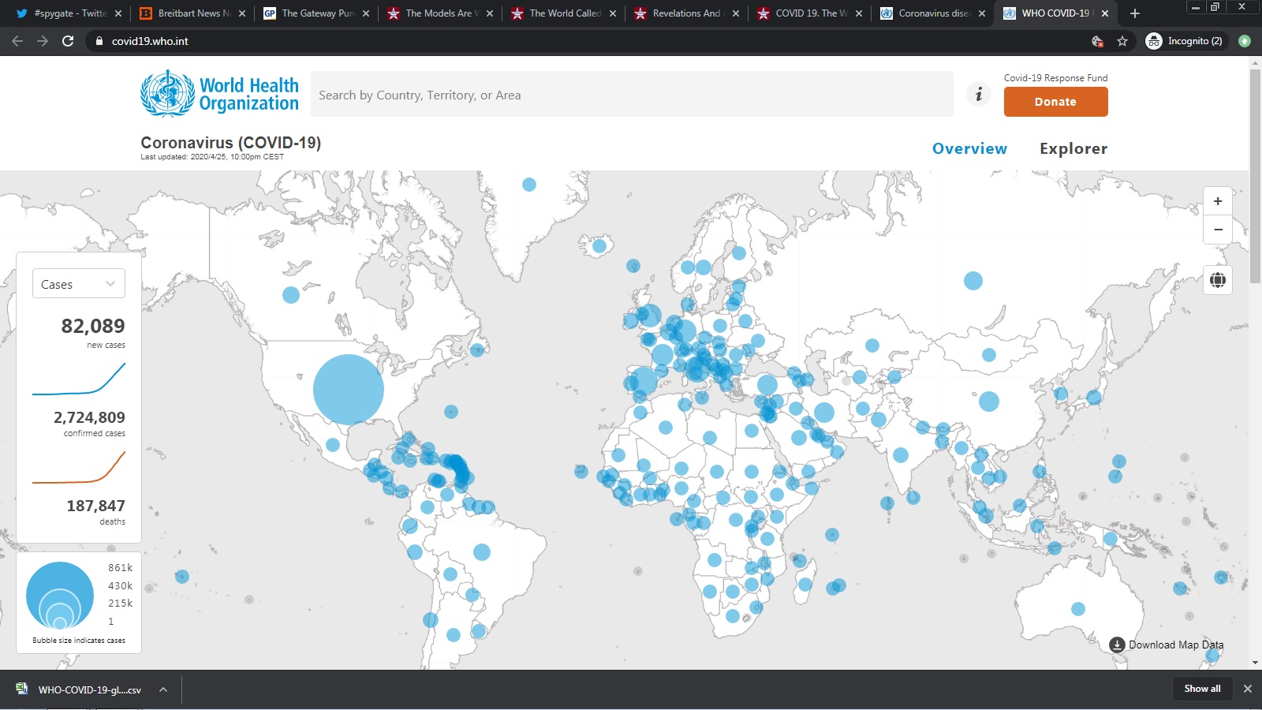Click the large United States case bubble

point(348,389)
